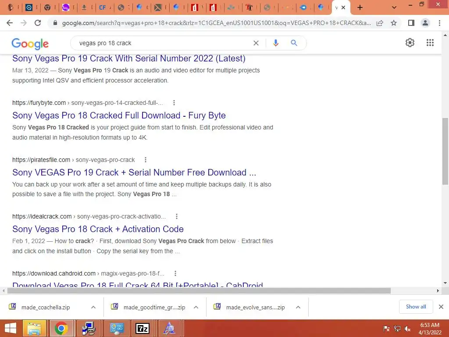449x337 pixels.
Task: Bookmark this page with the star icon
Action: click(x=394, y=23)
